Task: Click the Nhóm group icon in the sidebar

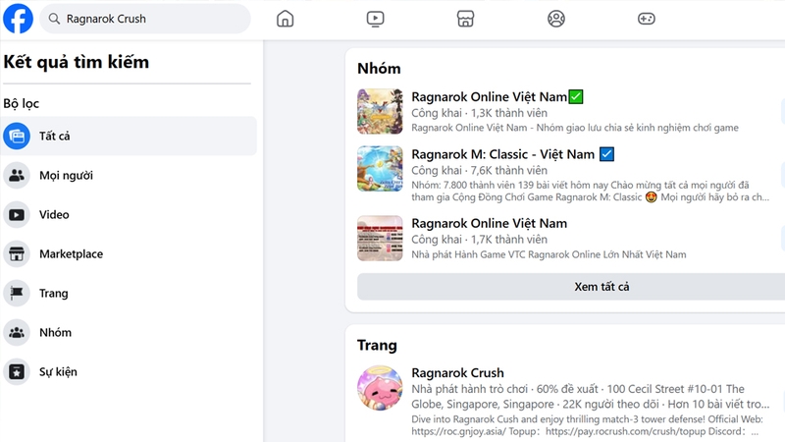Action: click(x=17, y=332)
